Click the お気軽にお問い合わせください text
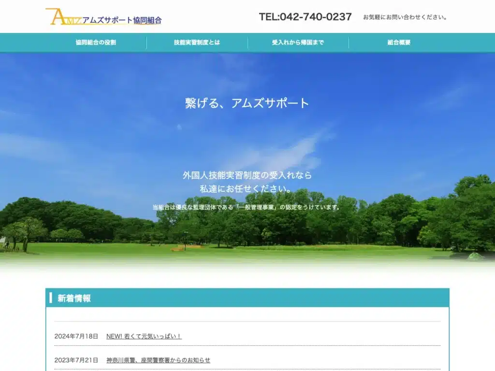Screen dimensions: 495x371 pyautogui.click(x=405, y=17)
